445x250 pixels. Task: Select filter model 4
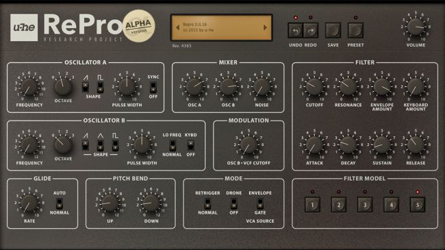pos(391,205)
